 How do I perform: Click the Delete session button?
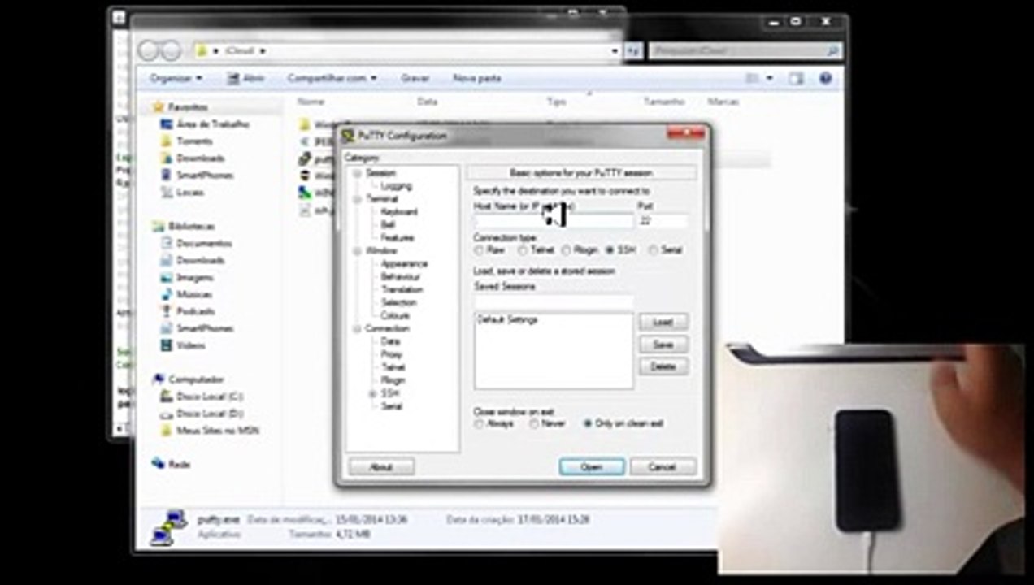point(663,366)
